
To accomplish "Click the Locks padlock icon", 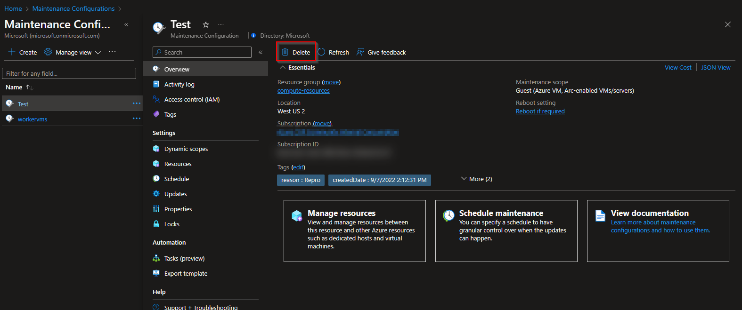I will [156, 224].
